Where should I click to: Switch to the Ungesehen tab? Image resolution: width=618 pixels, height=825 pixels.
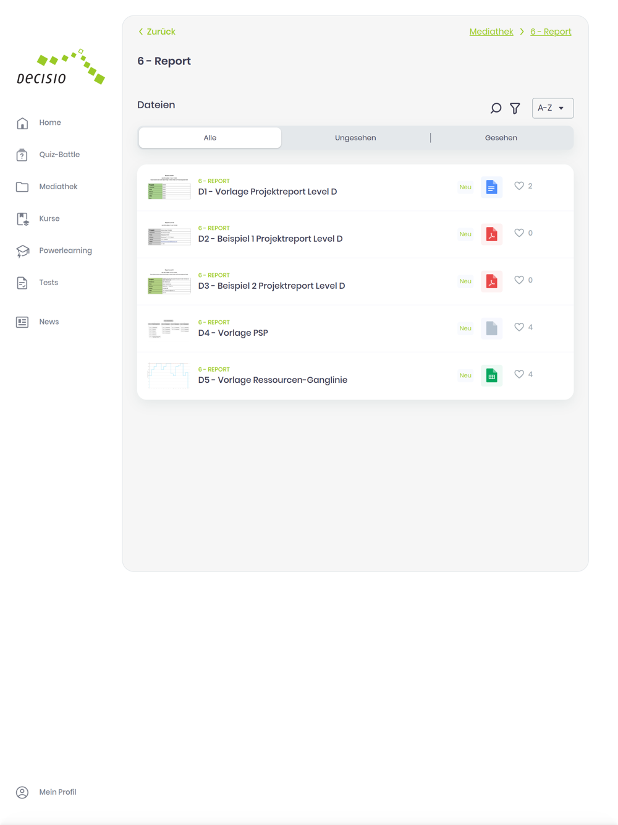coord(355,138)
